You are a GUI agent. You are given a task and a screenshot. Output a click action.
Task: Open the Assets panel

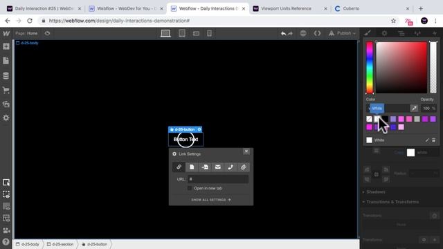pos(6,104)
